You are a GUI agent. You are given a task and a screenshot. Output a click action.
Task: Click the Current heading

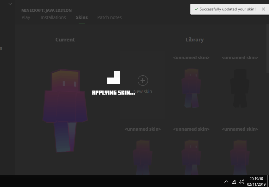click(65, 40)
